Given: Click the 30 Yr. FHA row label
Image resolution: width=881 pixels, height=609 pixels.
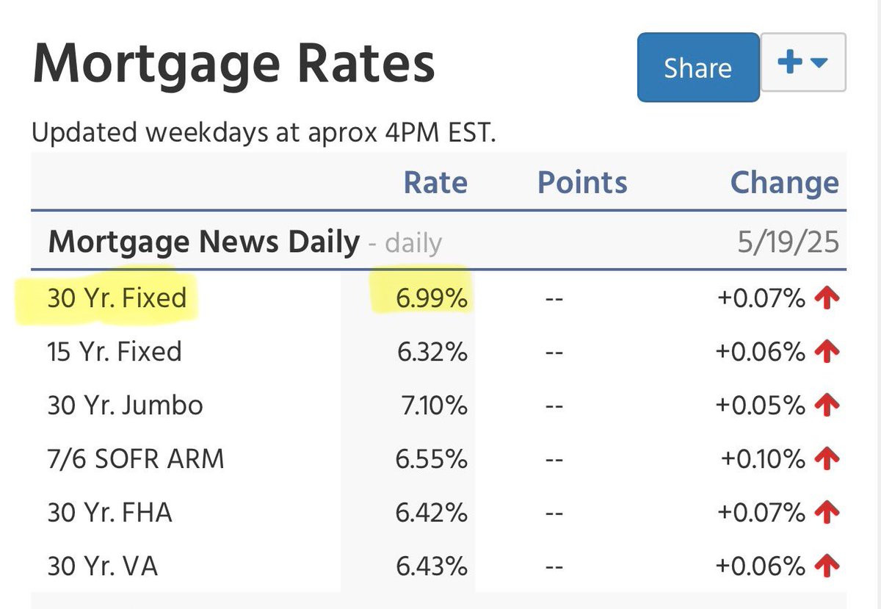Looking at the screenshot, I should pyautogui.click(x=110, y=512).
